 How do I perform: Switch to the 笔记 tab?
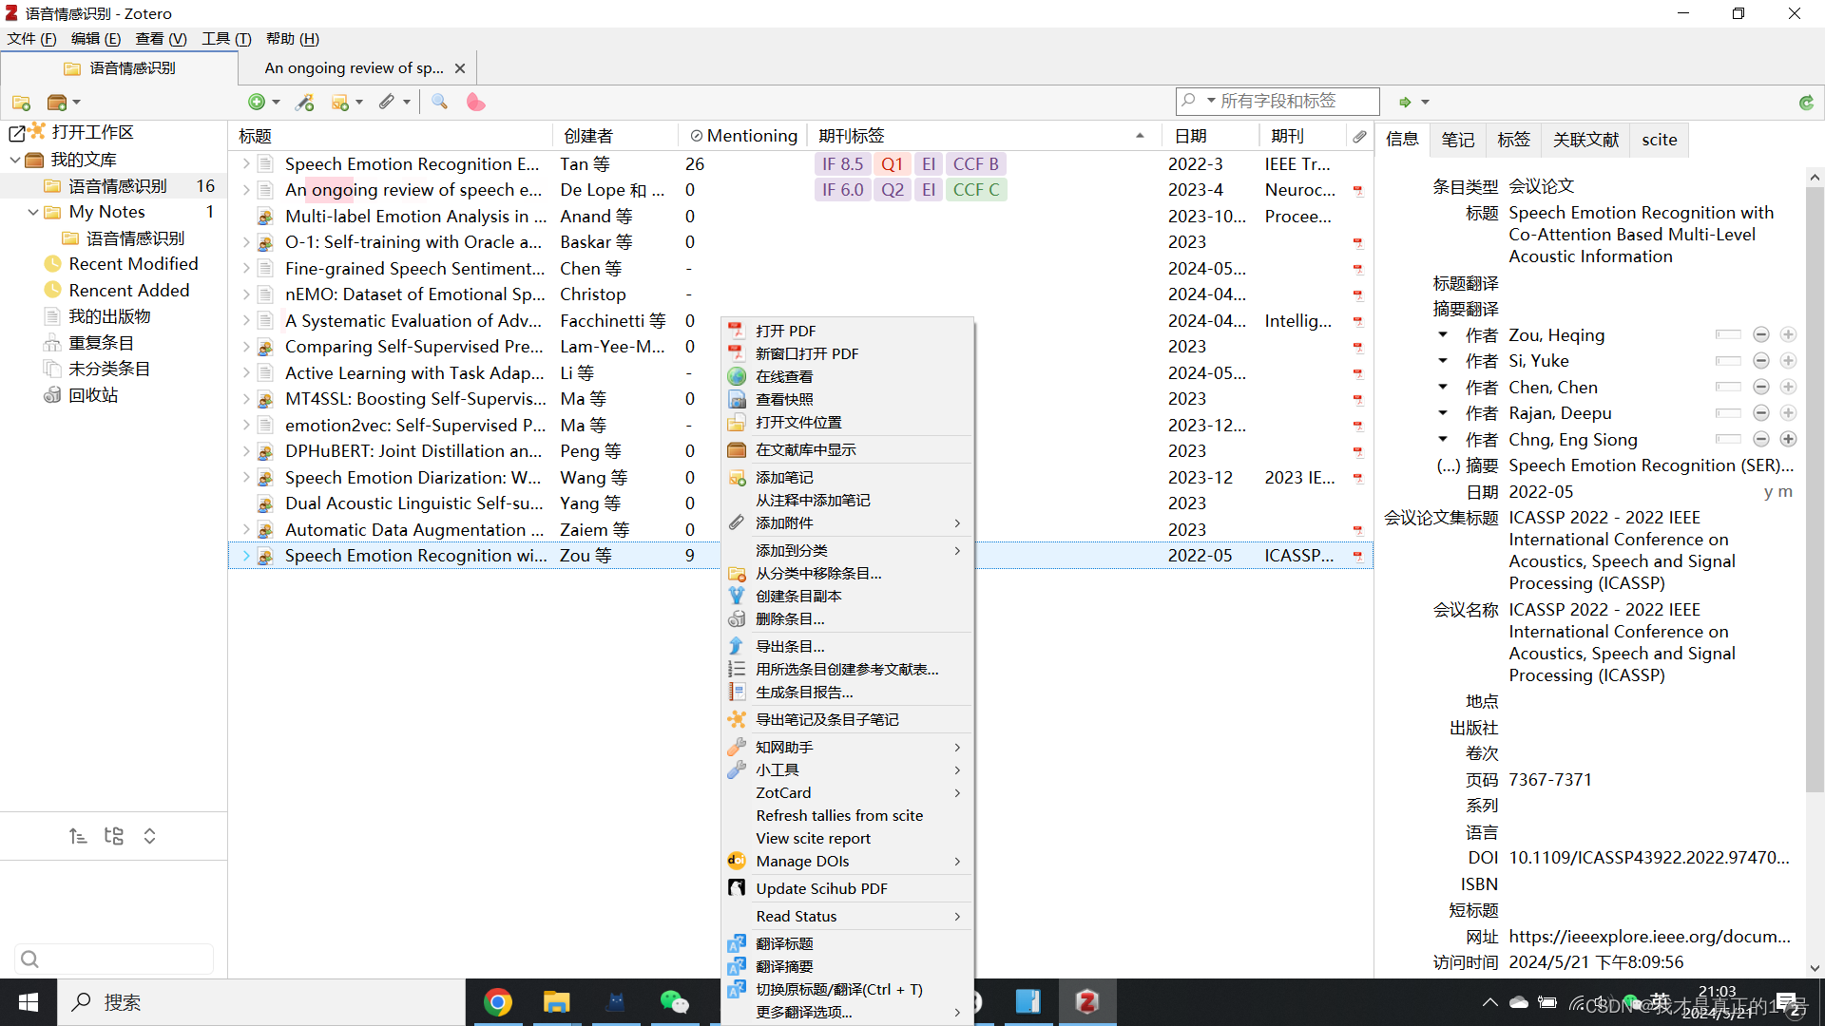(1456, 140)
